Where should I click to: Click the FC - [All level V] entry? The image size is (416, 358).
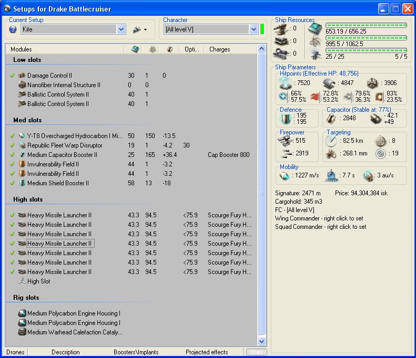click(295, 210)
